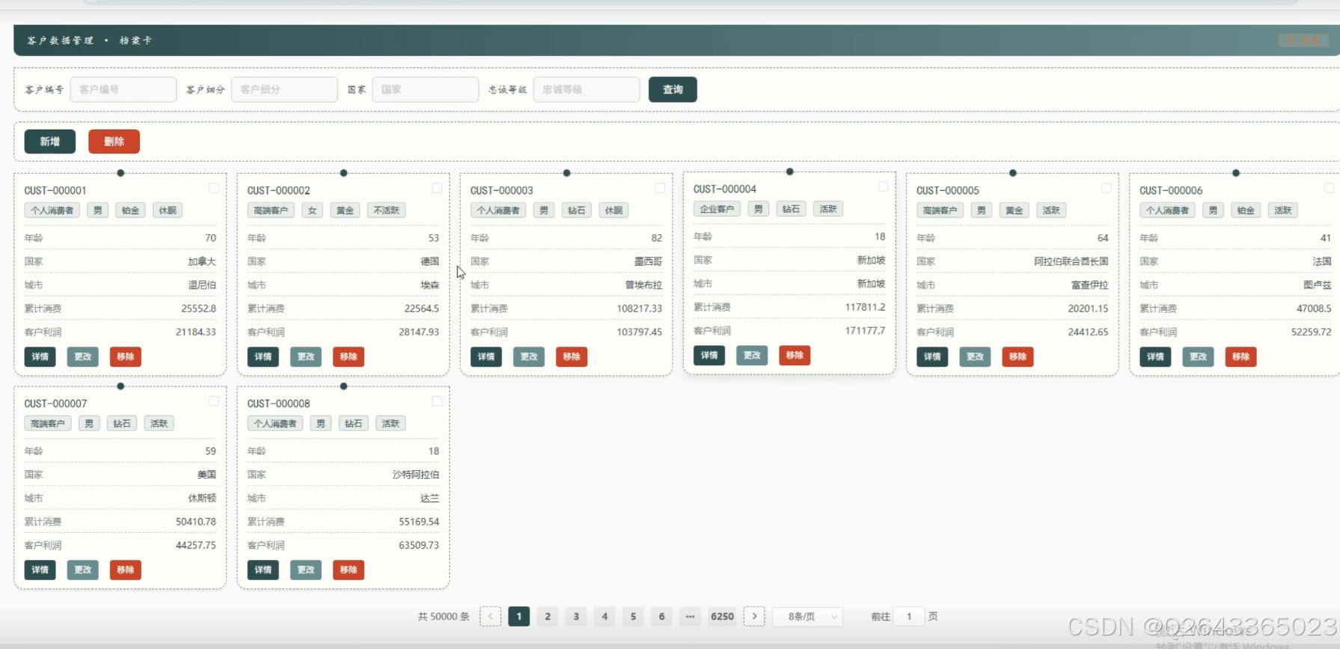The image size is (1340, 649).
Task: Click the 不活跃 tag on CUST-000002
Action: pos(387,210)
